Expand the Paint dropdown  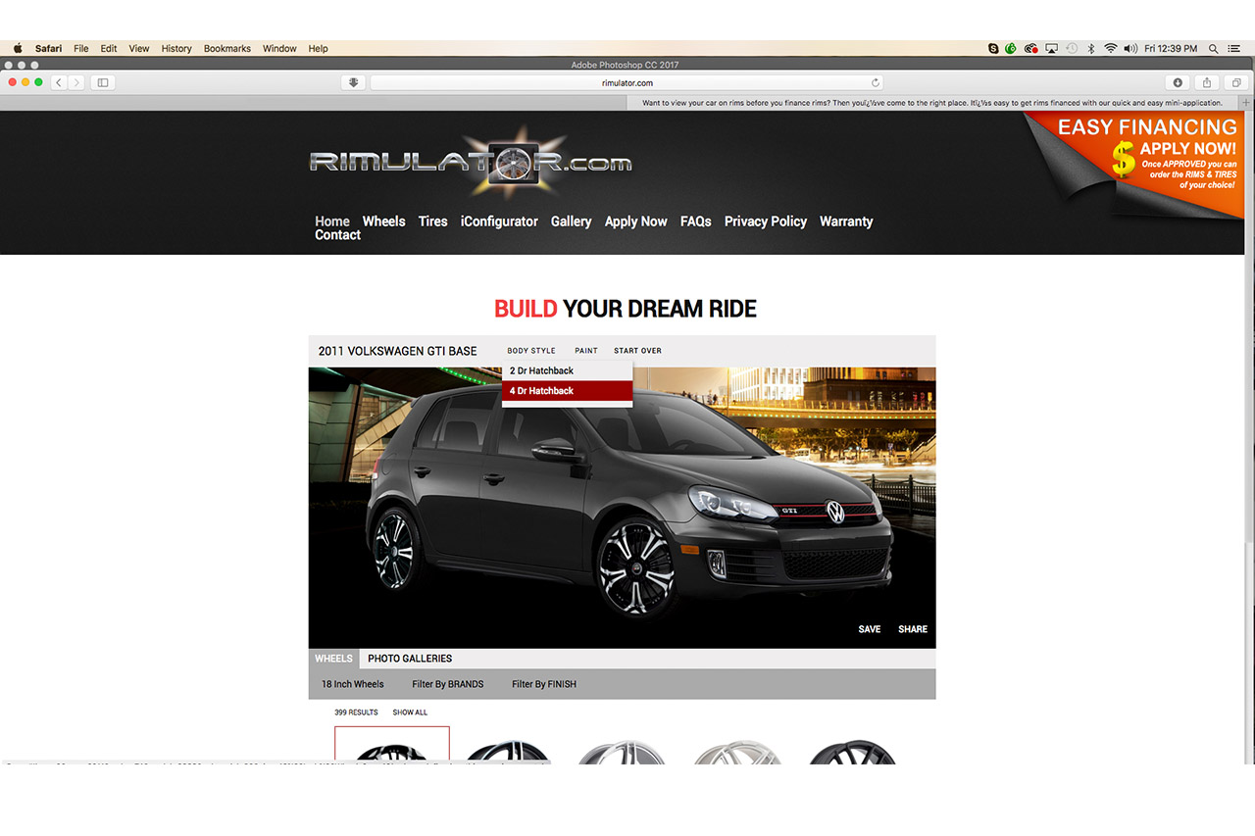(x=586, y=351)
